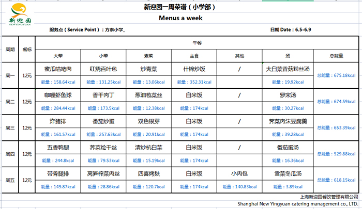Click the 主食 column header
The height and width of the screenshot is (209, 362).
tap(194, 56)
